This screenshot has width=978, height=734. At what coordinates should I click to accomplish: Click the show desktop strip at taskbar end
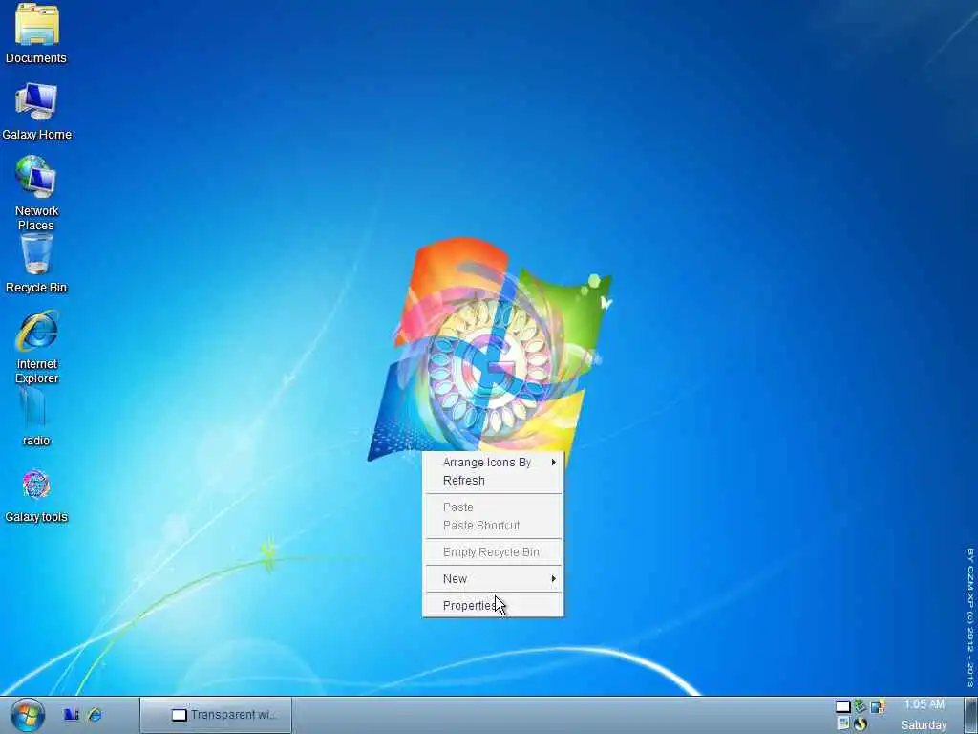(970, 715)
